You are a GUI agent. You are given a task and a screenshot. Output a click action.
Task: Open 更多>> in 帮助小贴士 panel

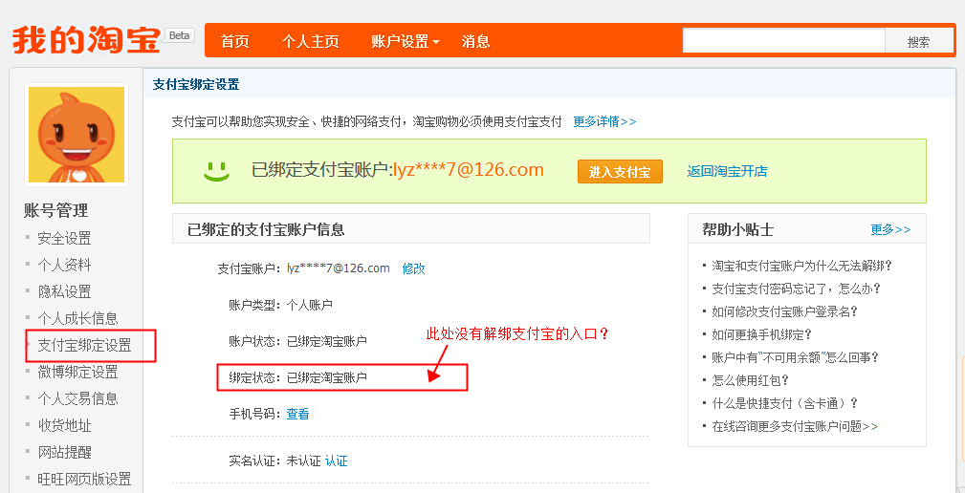pyautogui.click(x=890, y=230)
